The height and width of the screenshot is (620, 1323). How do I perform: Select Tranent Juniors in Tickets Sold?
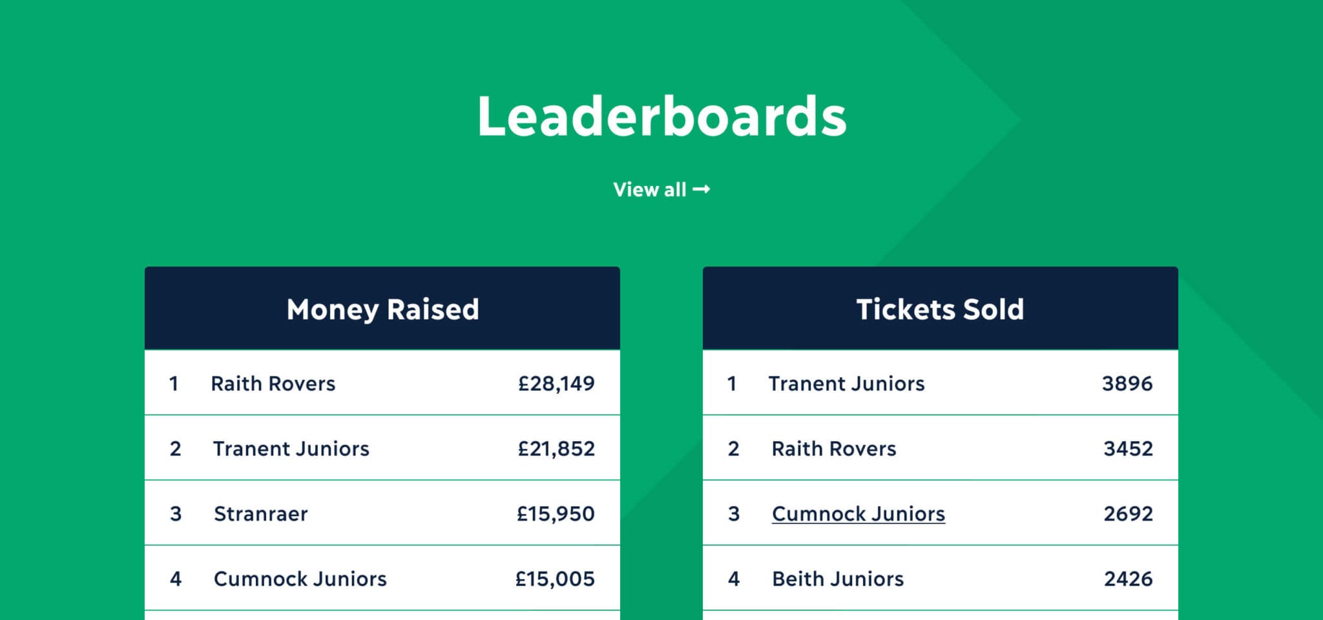(847, 384)
